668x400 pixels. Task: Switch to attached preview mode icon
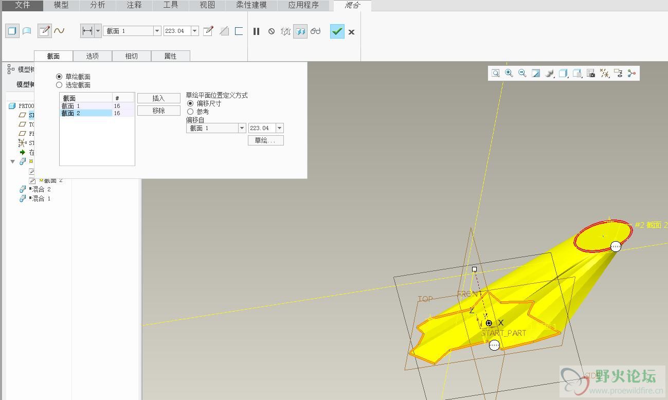tap(300, 31)
